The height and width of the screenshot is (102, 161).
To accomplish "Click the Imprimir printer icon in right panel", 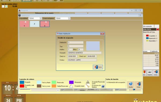I will pos(150,73).
